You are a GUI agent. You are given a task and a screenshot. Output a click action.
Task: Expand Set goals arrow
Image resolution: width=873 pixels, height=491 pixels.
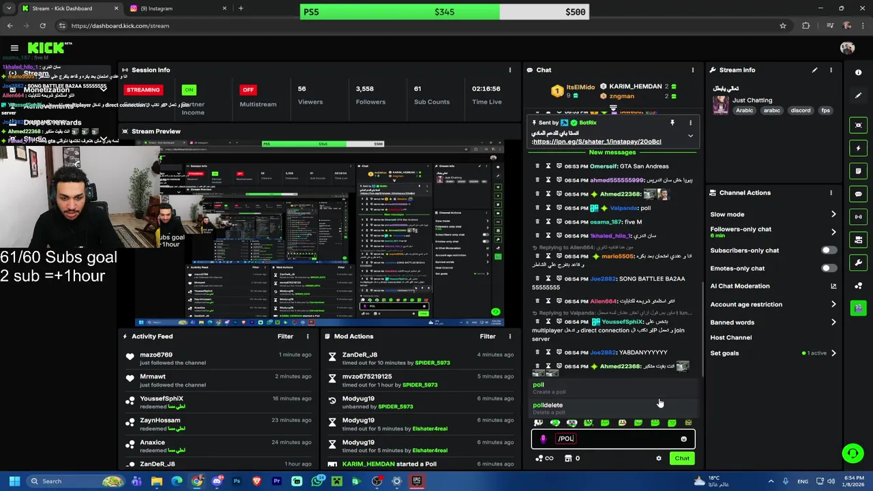pos(833,353)
